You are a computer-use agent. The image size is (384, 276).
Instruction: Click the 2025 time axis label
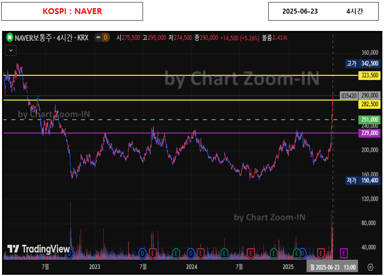(x=288, y=267)
